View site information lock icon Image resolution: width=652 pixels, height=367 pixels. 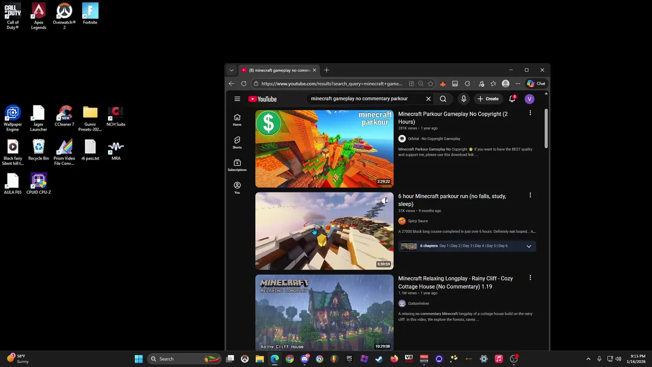[255, 84]
